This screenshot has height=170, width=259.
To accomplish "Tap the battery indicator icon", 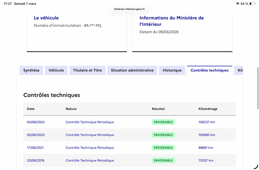I will coord(252,4).
